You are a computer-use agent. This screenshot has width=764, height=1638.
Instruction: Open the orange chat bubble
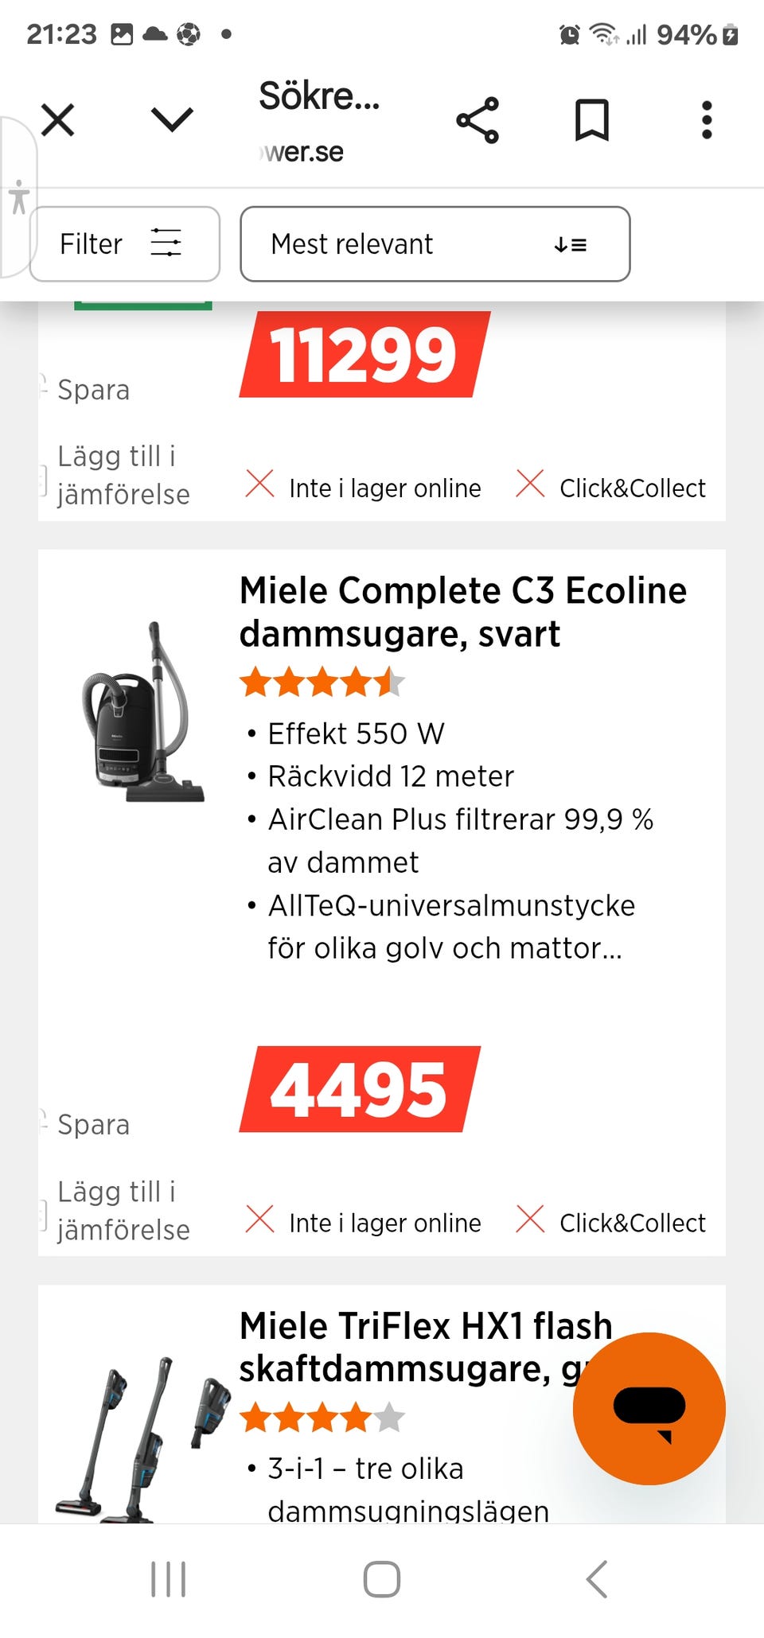click(649, 1408)
